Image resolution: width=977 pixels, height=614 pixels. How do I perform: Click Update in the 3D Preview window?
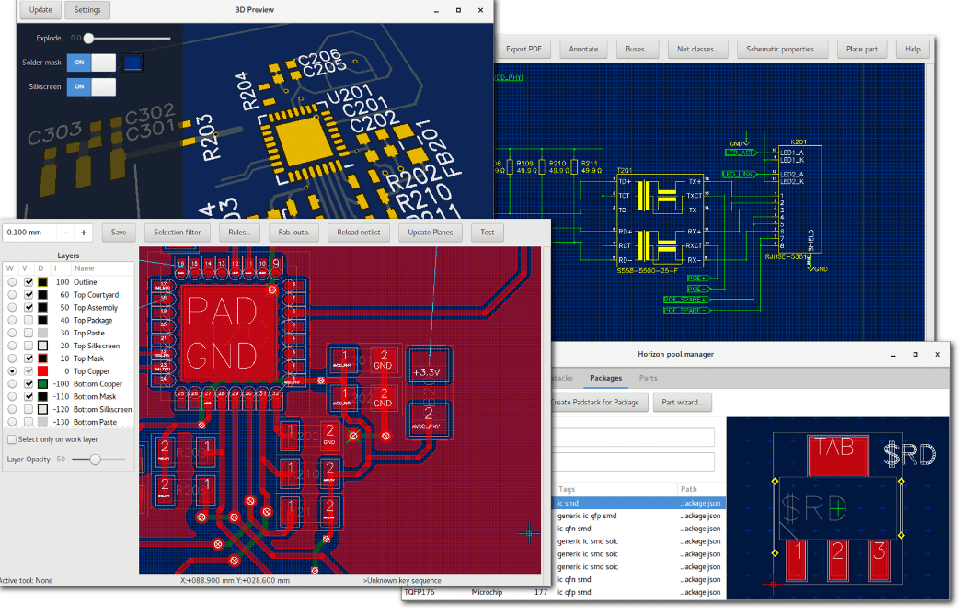point(40,10)
